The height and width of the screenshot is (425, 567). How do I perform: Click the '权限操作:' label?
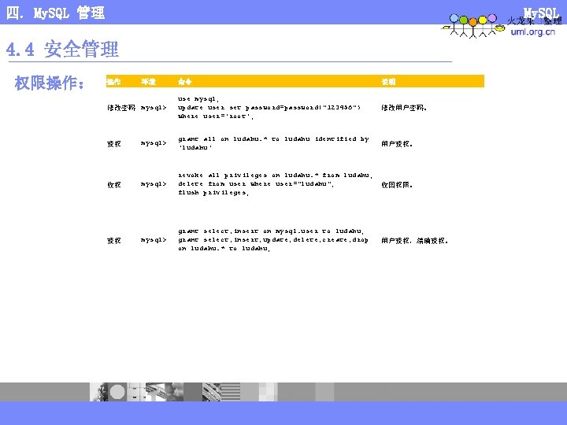point(50,83)
